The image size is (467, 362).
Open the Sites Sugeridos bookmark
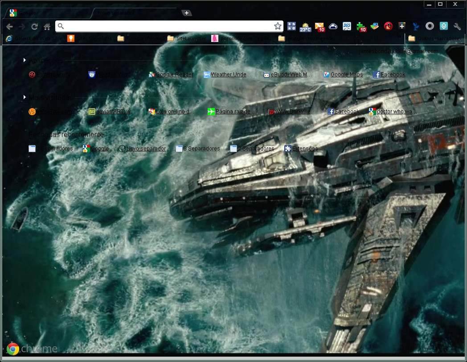click(90, 38)
